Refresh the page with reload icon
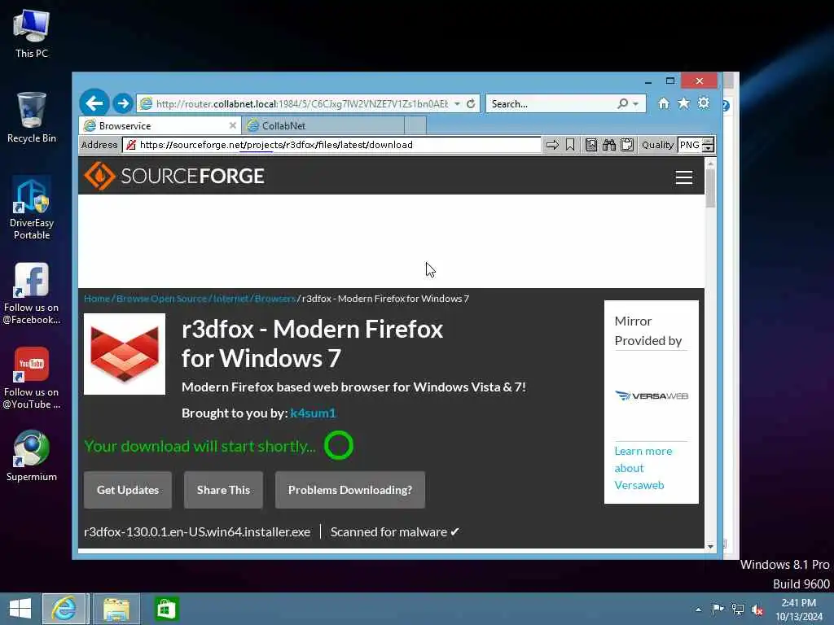The width and height of the screenshot is (834, 625). point(471,103)
